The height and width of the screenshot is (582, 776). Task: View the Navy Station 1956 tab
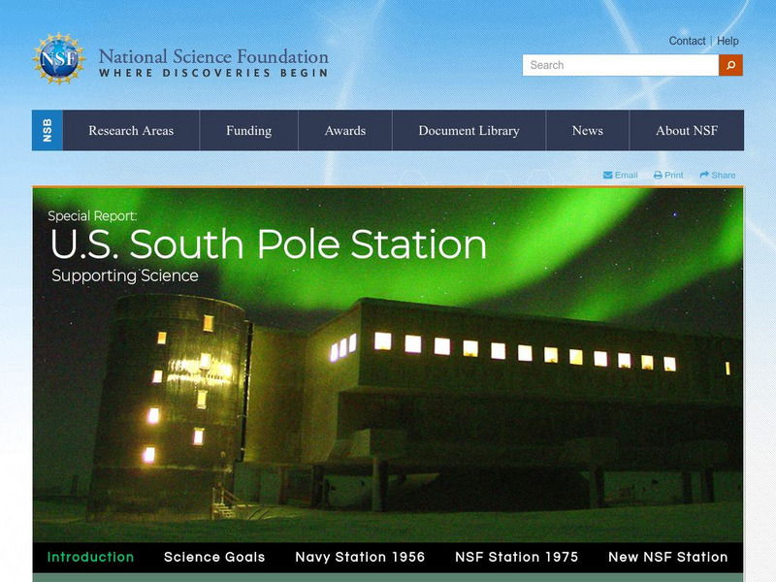point(360,557)
